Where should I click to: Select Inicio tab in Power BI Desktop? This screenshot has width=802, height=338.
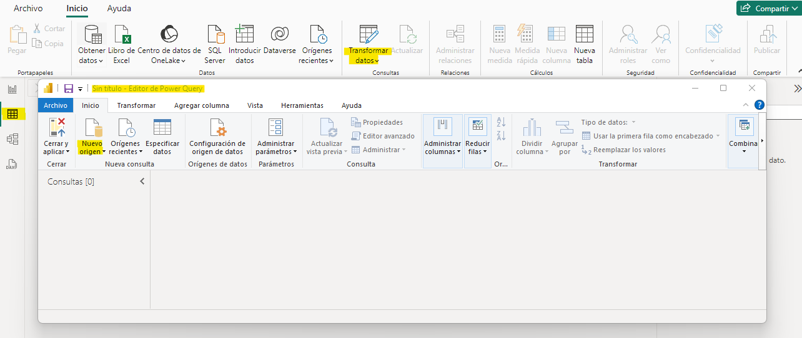tap(77, 9)
